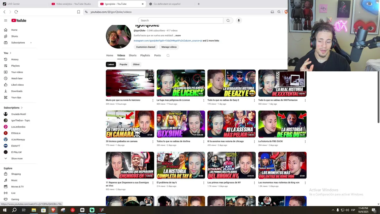Image resolution: width=380 pixels, height=214 pixels.
Task: Open Todos lo que no sabias de 6ix9ine title
Action: [173, 141]
